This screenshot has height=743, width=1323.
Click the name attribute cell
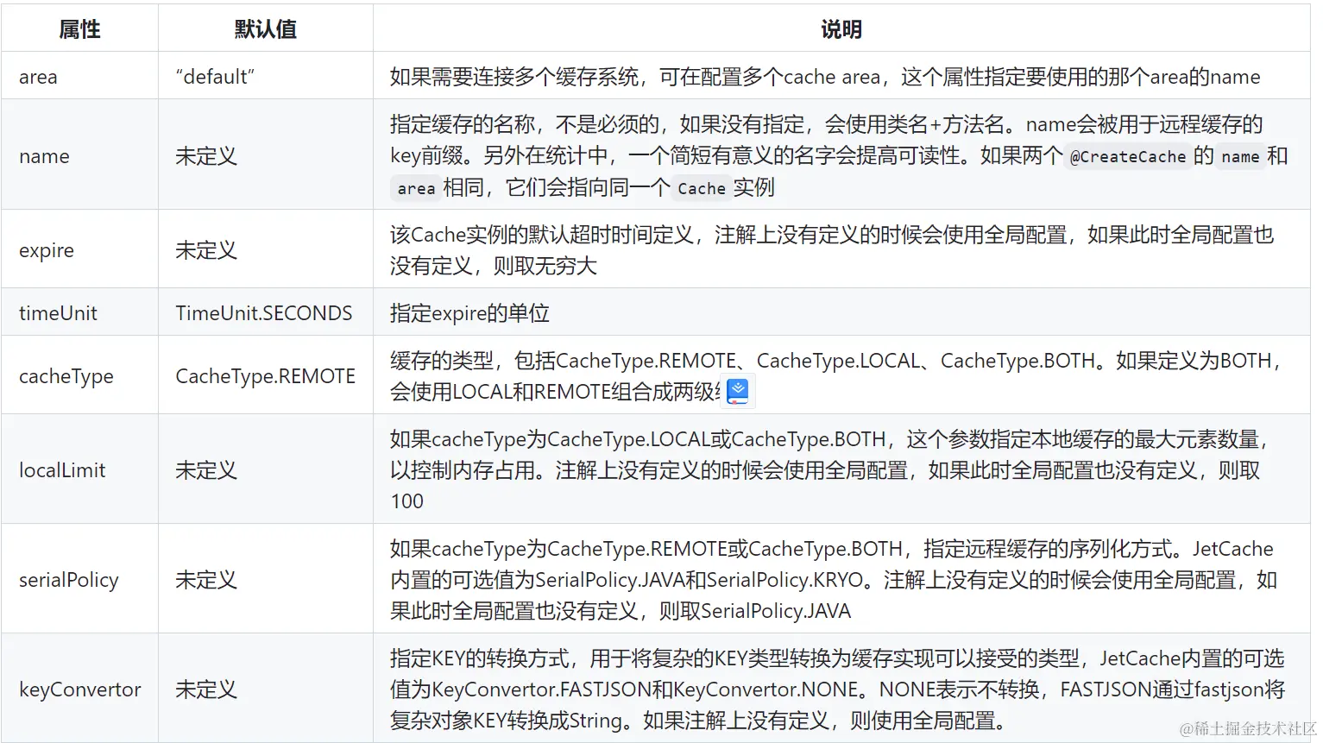coord(43,156)
